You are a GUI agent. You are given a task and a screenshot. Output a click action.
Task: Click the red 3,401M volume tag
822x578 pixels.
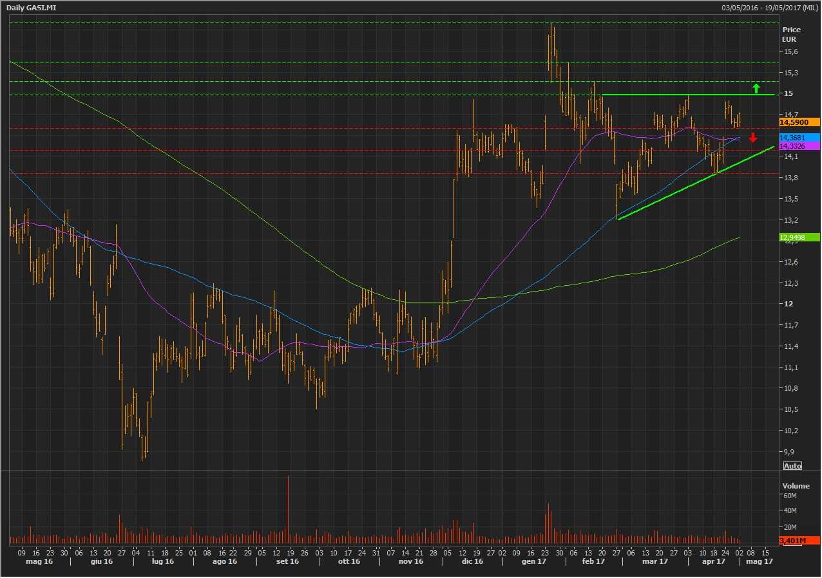coord(799,541)
